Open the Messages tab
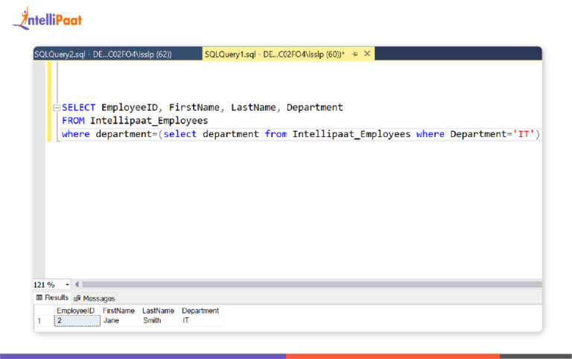Screen dimensions: 572x359 [95, 299]
